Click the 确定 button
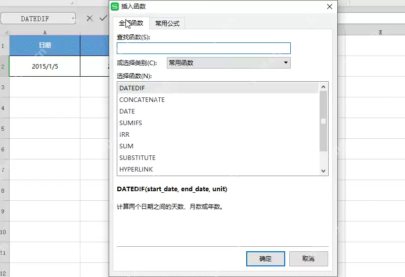 coord(265,259)
